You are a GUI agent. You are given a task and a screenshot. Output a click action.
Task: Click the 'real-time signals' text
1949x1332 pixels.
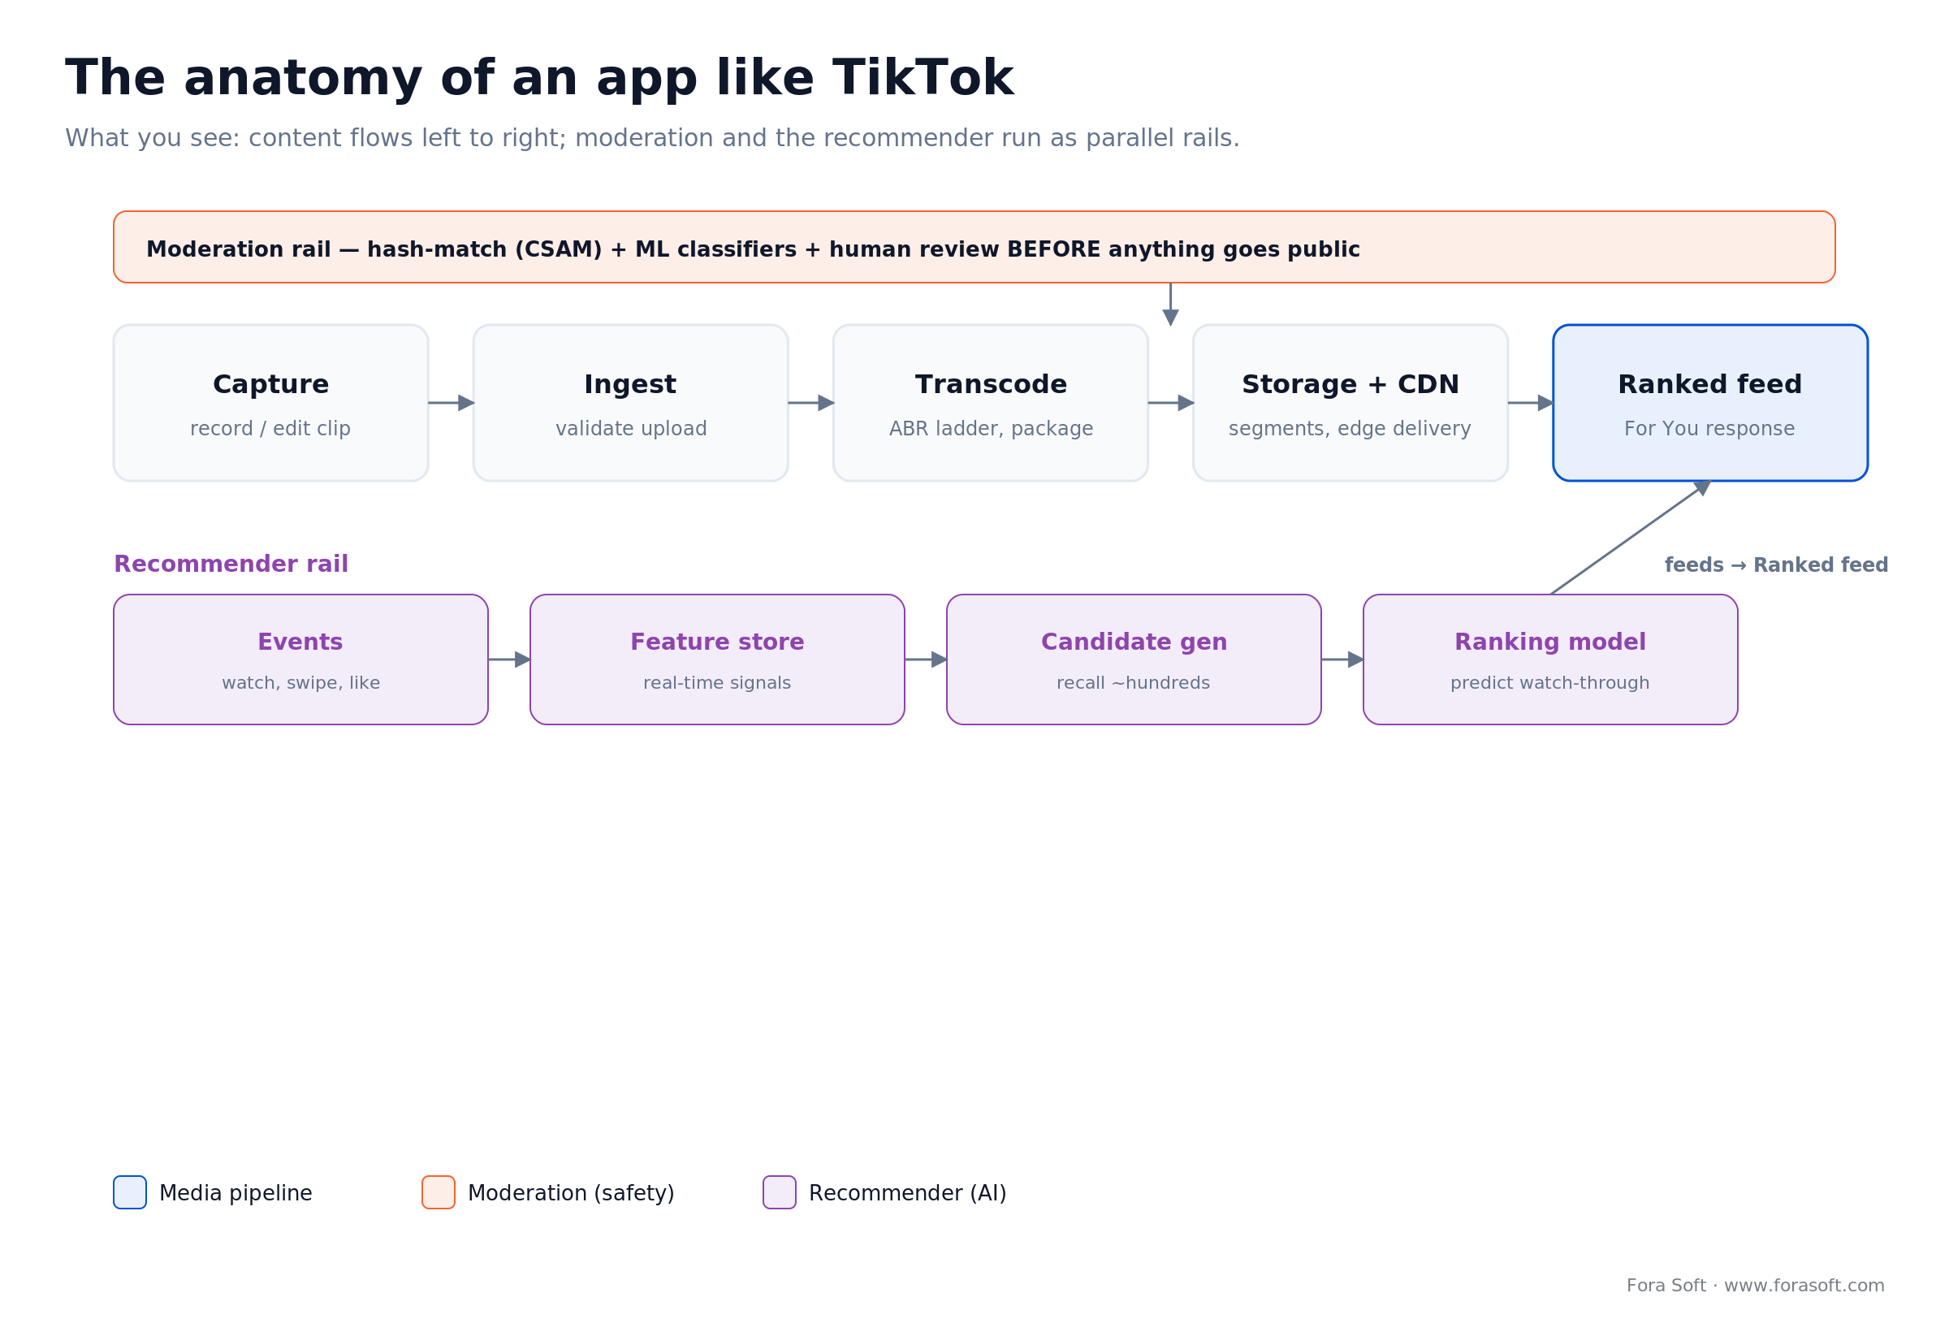[717, 683]
